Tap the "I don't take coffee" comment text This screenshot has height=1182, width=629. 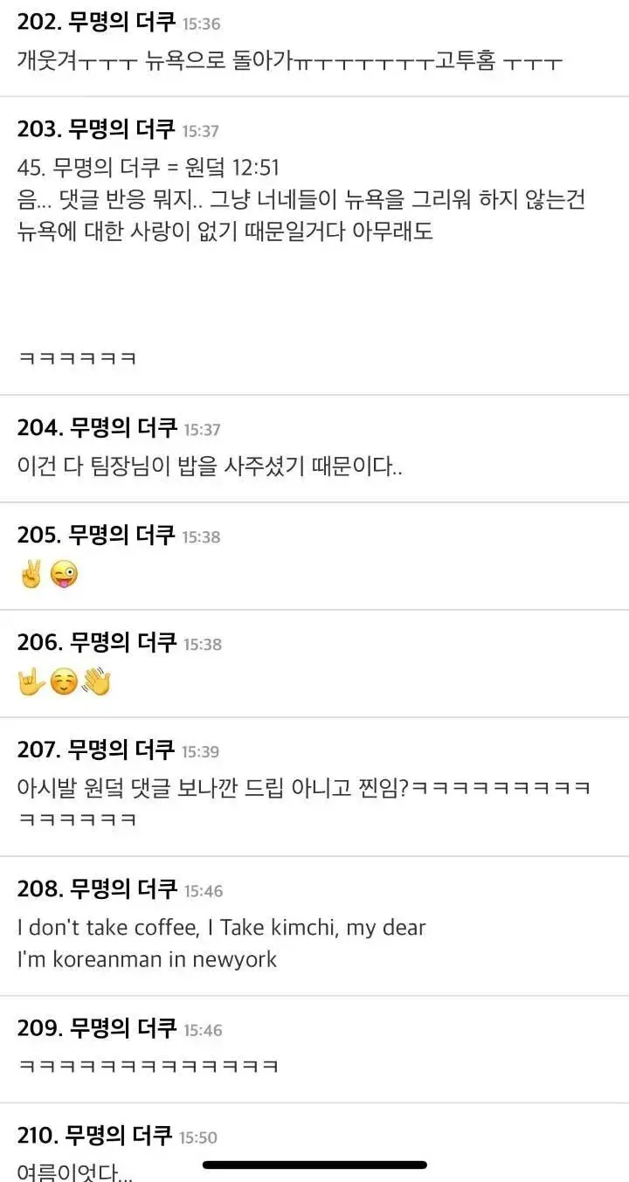221,927
